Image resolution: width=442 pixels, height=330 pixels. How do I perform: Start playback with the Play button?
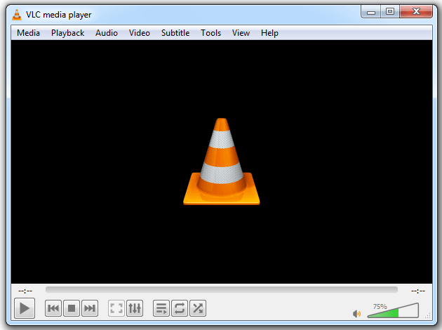[25, 308]
